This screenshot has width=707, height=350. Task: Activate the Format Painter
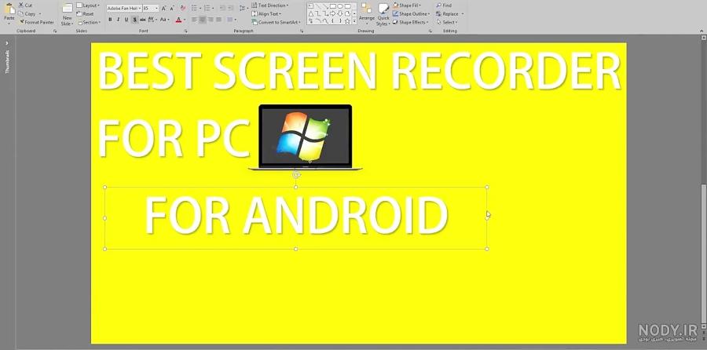pyautogui.click(x=36, y=22)
